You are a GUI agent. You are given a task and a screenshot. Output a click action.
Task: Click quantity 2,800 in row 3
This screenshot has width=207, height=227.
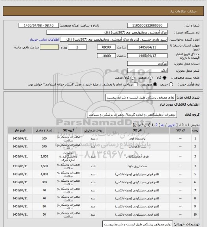coord(44,156)
